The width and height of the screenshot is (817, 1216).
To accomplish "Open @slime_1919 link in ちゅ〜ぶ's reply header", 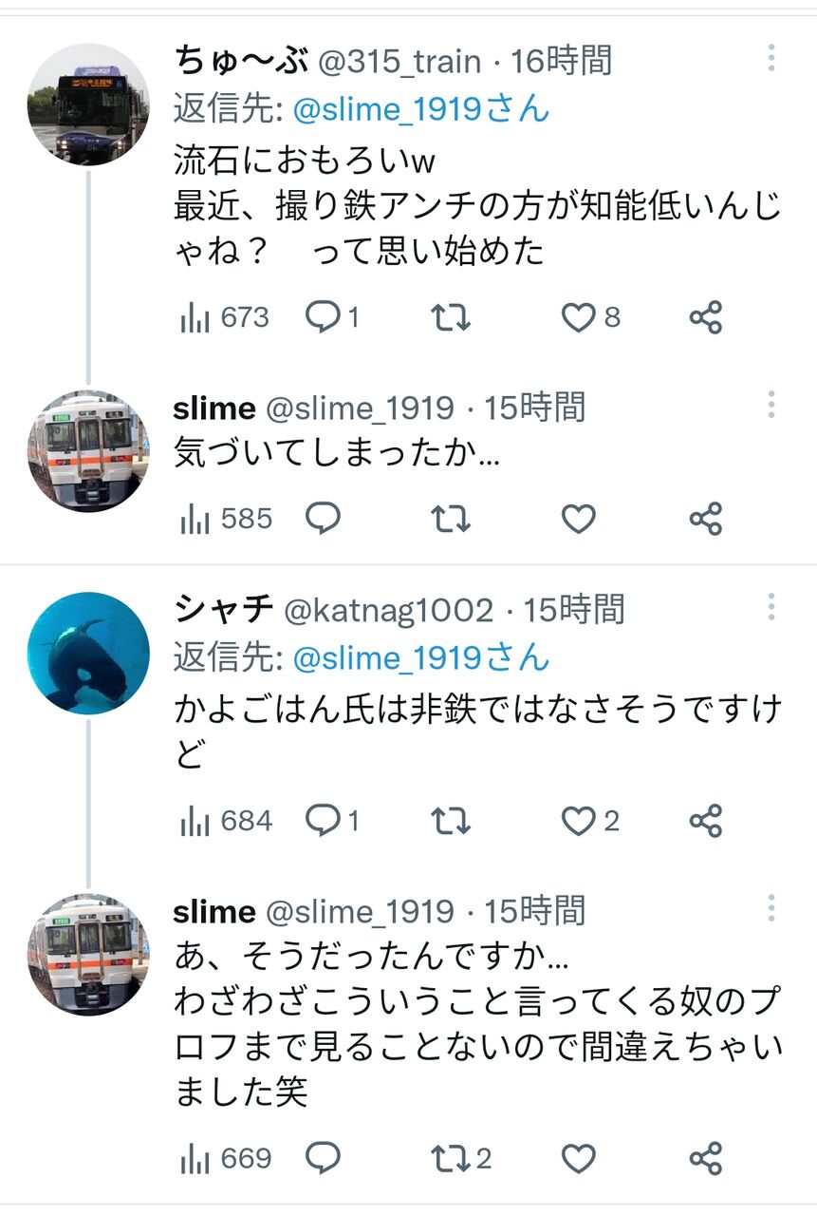I will (x=421, y=109).
